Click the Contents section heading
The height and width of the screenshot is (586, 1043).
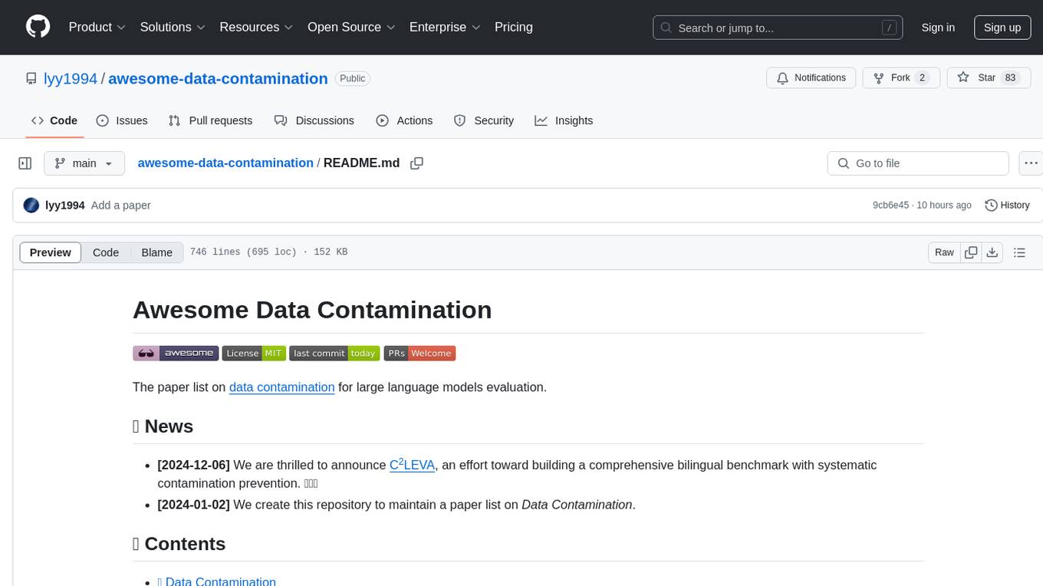tap(179, 544)
